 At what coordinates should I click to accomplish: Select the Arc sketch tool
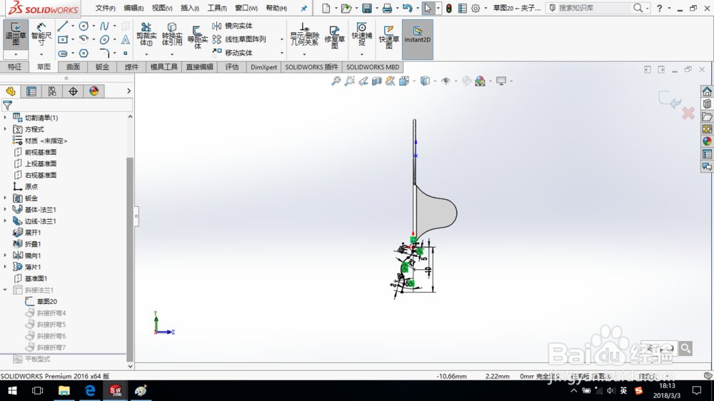[84, 39]
